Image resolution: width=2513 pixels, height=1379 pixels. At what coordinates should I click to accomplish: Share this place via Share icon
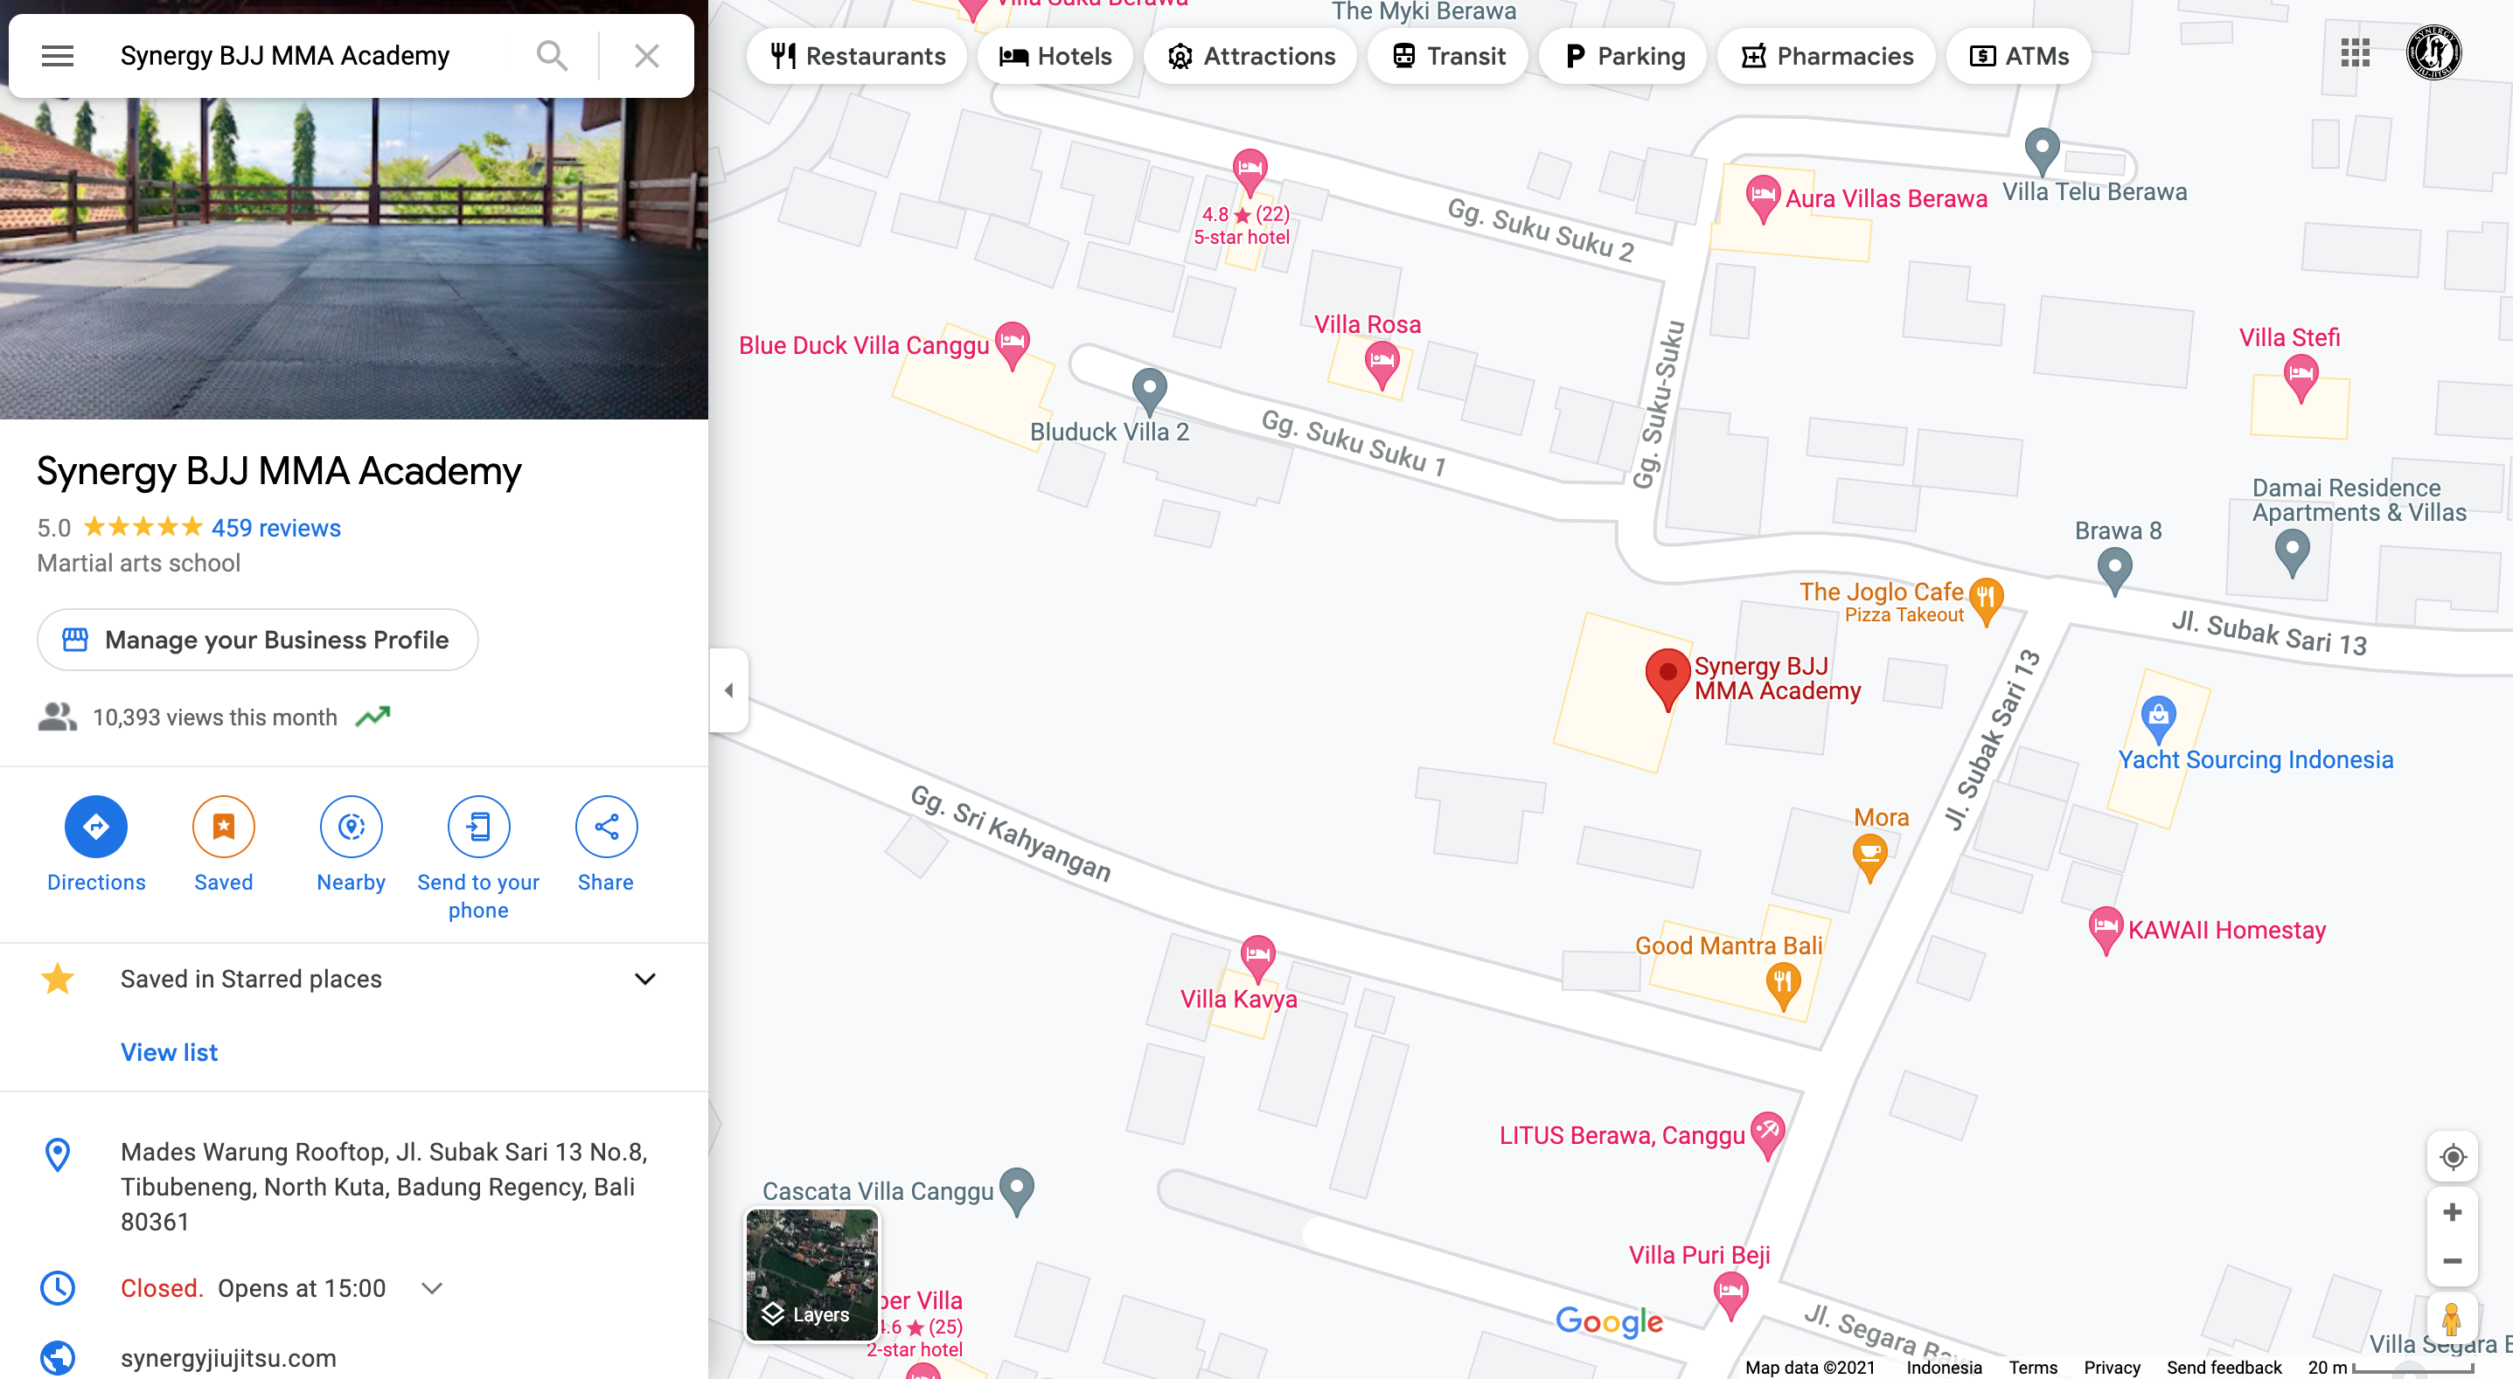point(606,827)
